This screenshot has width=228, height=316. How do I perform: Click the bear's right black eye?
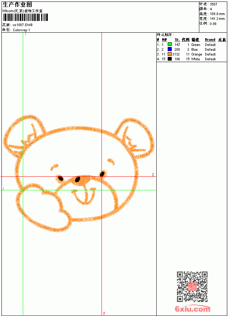(102, 174)
